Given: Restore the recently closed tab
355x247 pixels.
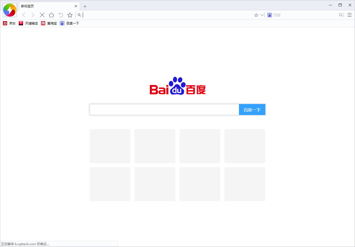Looking at the screenshot, I should (x=61, y=15).
